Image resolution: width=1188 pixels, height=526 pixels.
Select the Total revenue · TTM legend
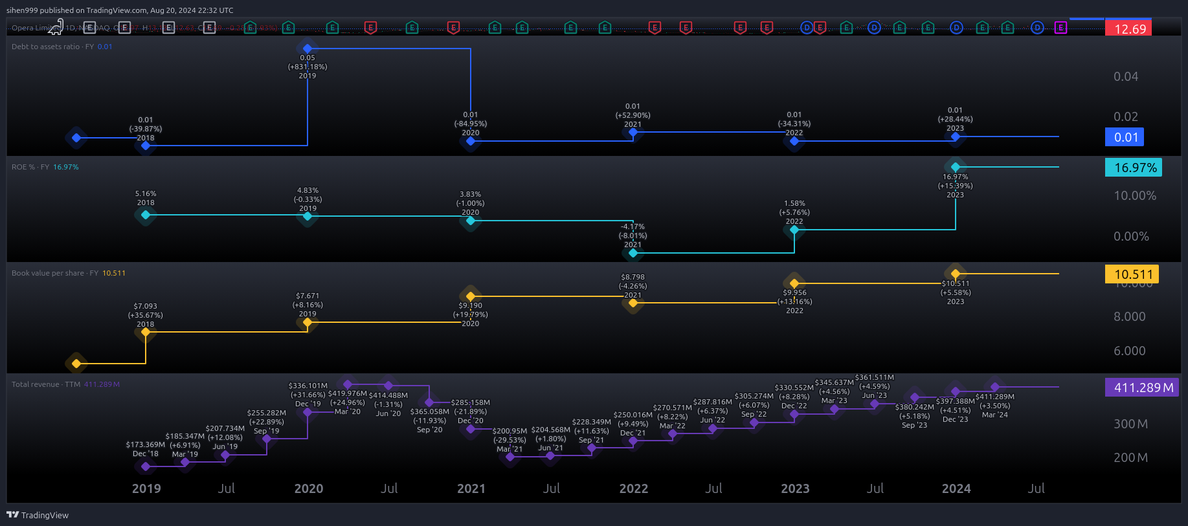point(65,384)
